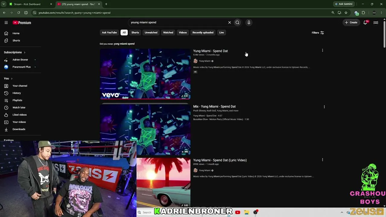Open the page zoom magnifier in address bar
Viewport: 386px width, 217px height.
click(333, 13)
